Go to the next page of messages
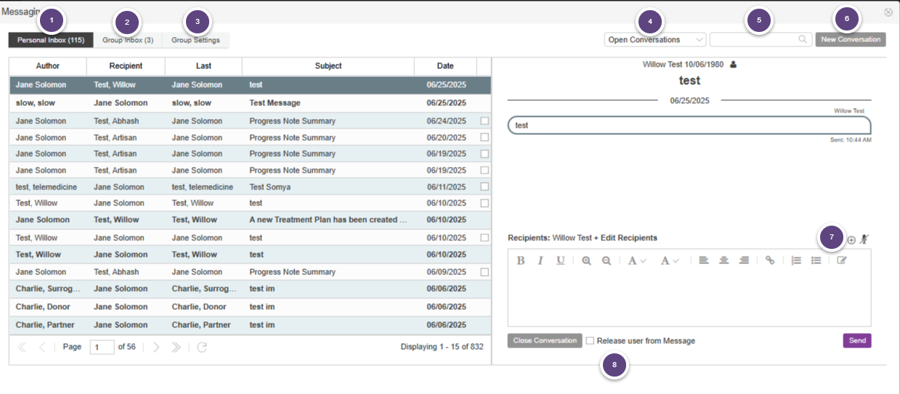Screen dimensions: 900x394 [x=156, y=347]
